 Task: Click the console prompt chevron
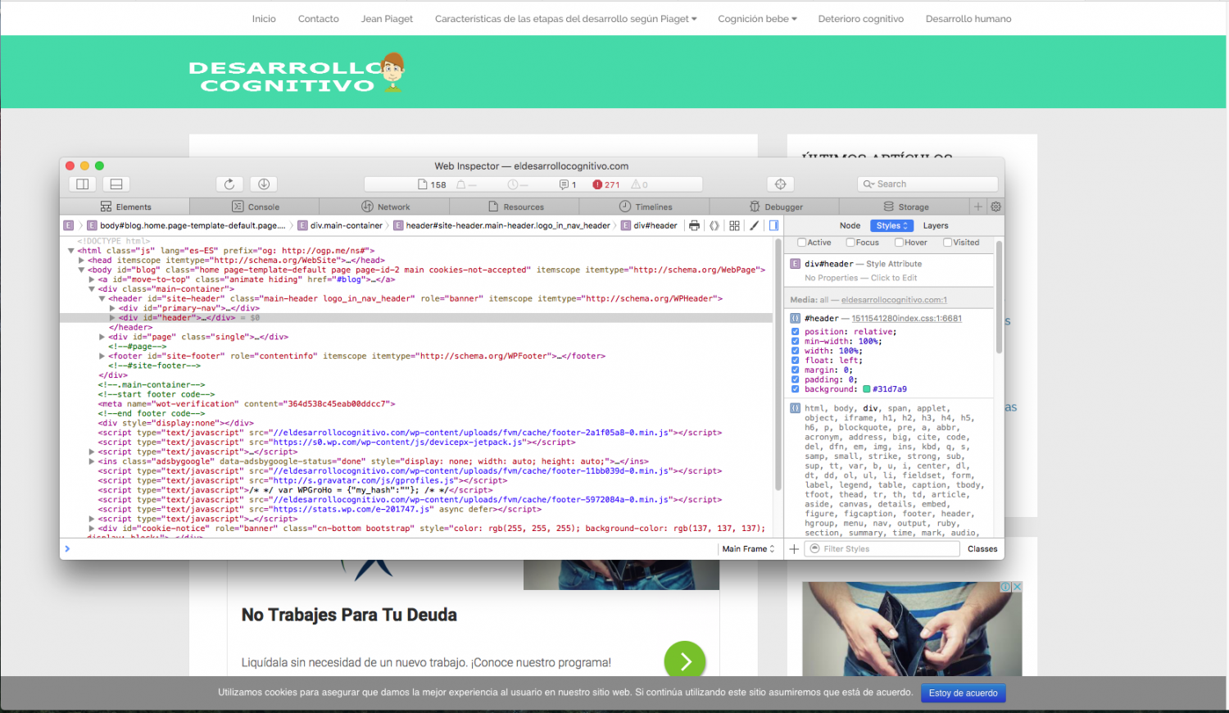point(67,549)
